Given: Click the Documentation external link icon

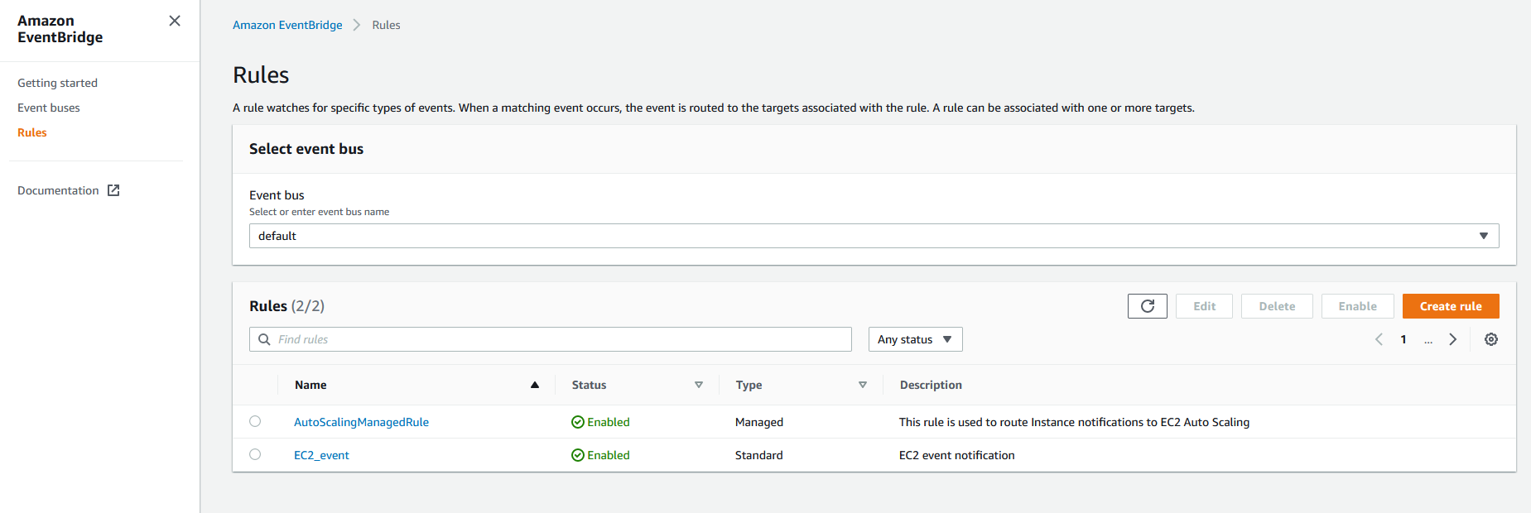Looking at the screenshot, I should click(x=114, y=190).
